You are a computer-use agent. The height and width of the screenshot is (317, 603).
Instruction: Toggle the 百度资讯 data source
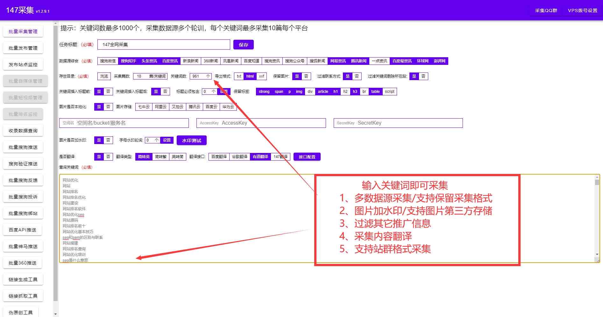170,61
